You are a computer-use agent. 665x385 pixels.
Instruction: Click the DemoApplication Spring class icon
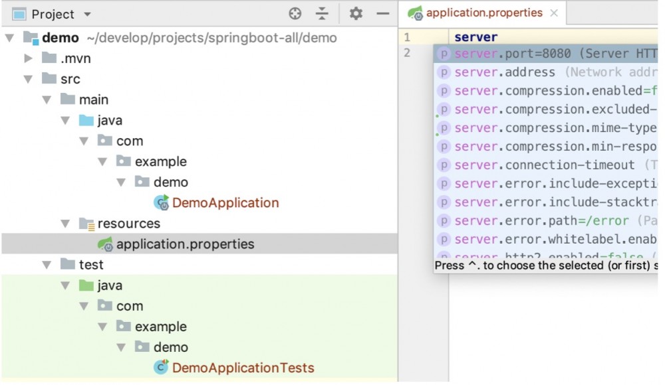[x=162, y=202]
